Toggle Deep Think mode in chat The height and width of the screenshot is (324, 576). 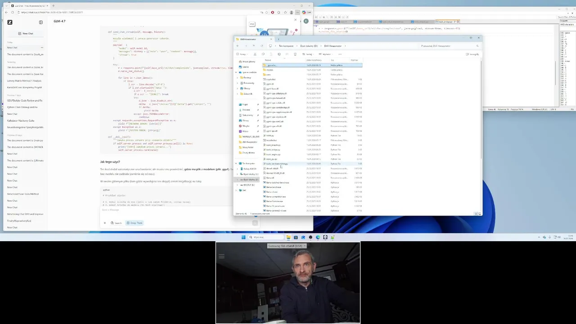134,223
